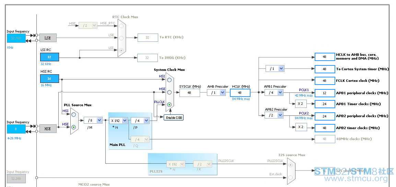
Task: Open the Cortex System timer divider dropdown
Action: pos(275,68)
